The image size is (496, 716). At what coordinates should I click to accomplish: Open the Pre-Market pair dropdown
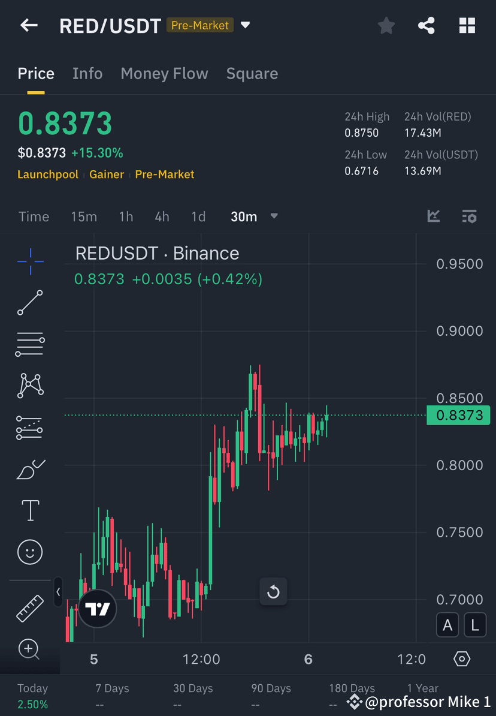pos(245,25)
